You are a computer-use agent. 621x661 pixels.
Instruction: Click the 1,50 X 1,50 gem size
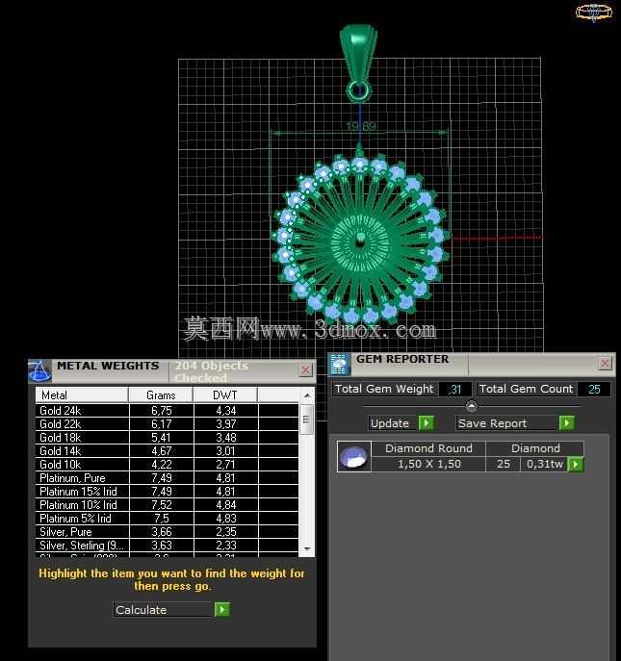pyautogui.click(x=428, y=464)
